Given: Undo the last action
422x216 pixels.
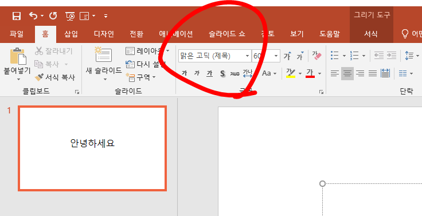Looking at the screenshot, I should (x=33, y=16).
